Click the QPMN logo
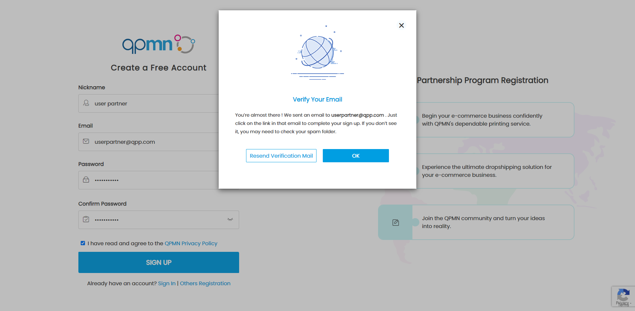This screenshot has width=635, height=311. click(x=158, y=44)
